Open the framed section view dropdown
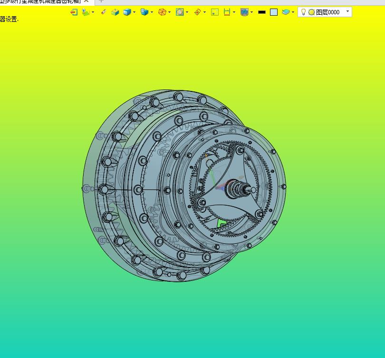385x358 pixels. pyautogui.click(x=187, y=12)
